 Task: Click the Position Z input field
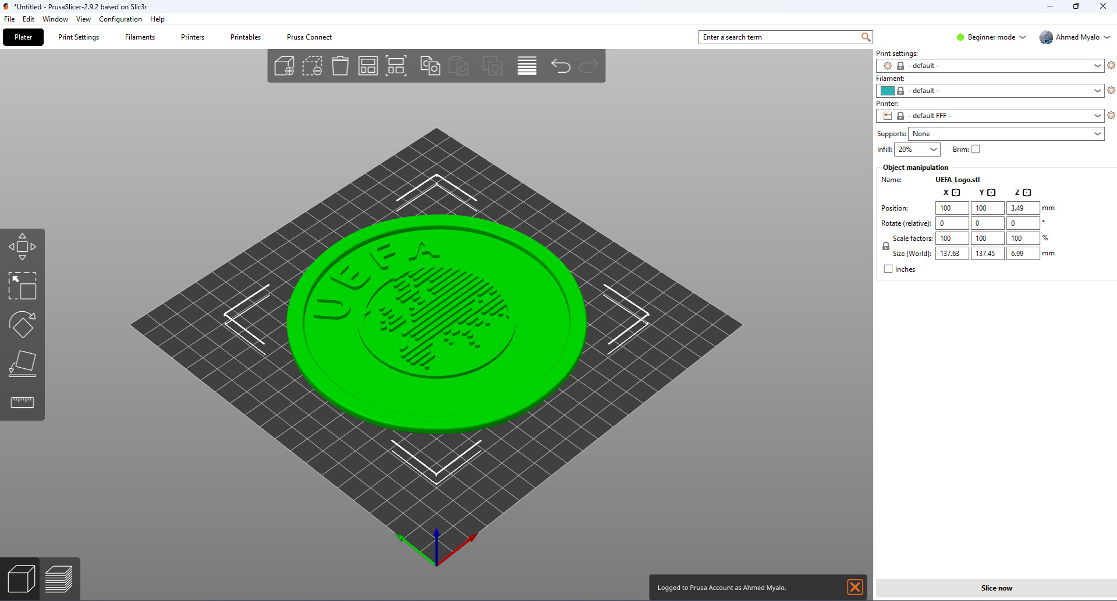tap(1023, 208)
